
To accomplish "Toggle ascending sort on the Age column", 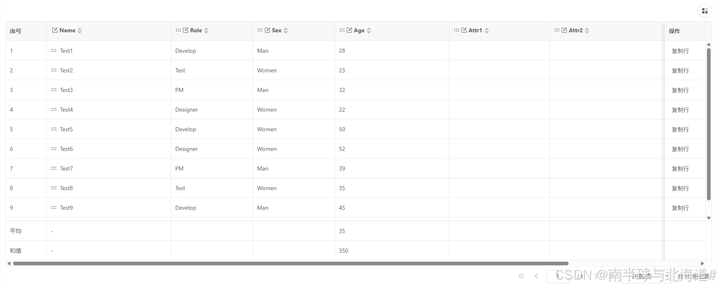I will [x=369, y=28].
